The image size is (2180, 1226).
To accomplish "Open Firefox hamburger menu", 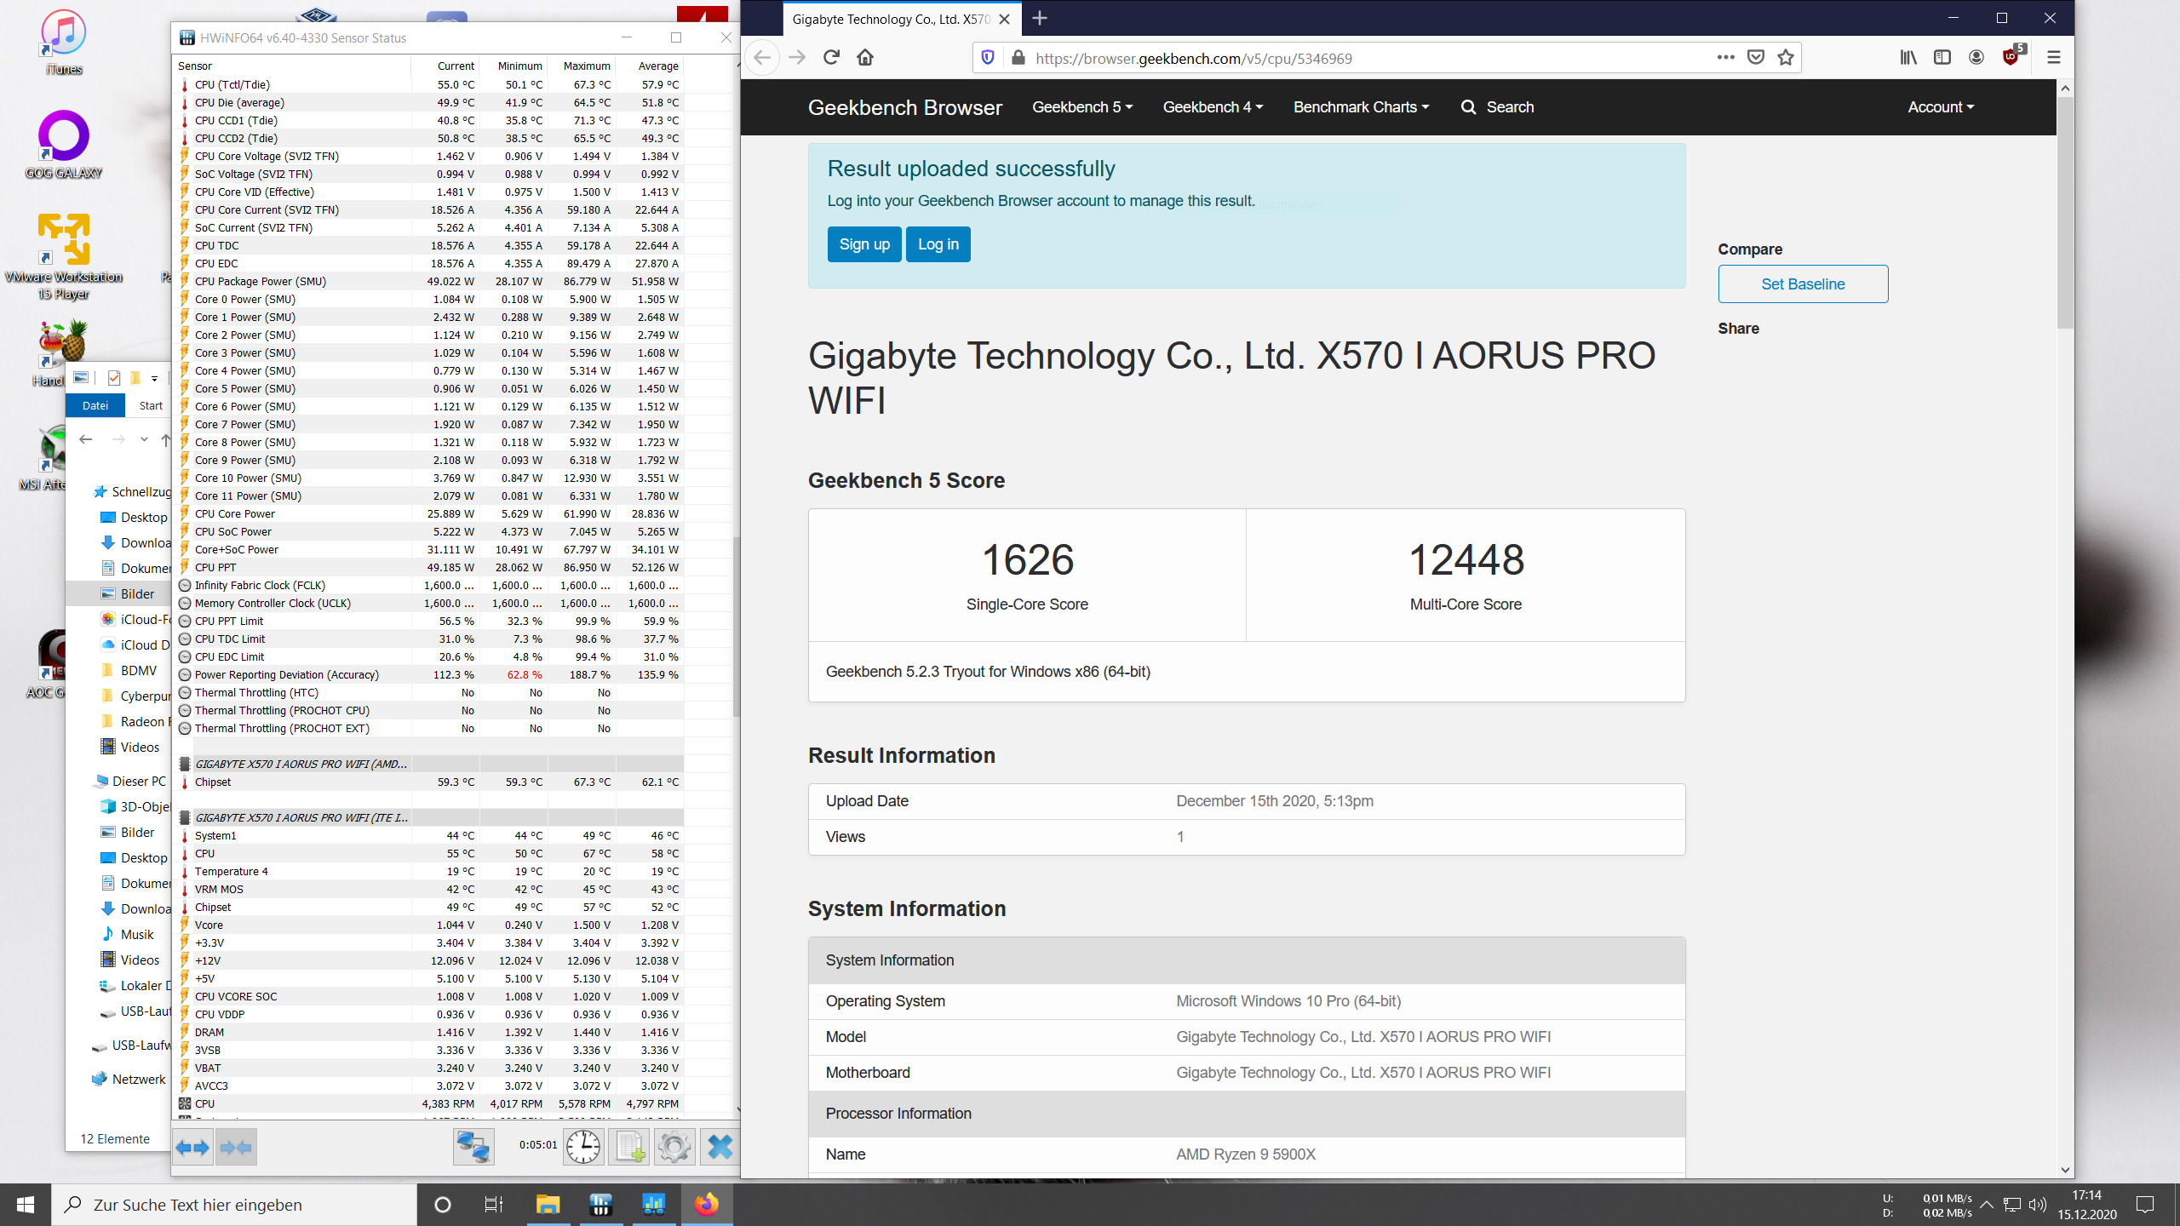I will coord(2054,58).
